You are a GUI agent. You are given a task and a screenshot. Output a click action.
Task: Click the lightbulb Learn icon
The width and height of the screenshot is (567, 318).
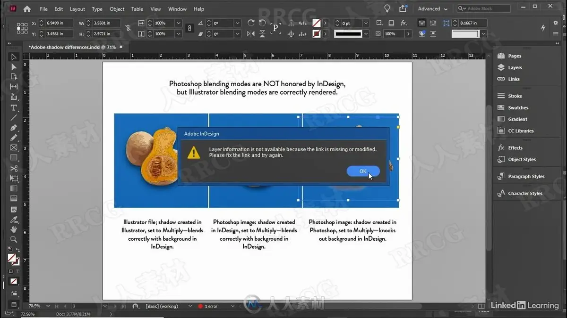(x=387, y=8)
